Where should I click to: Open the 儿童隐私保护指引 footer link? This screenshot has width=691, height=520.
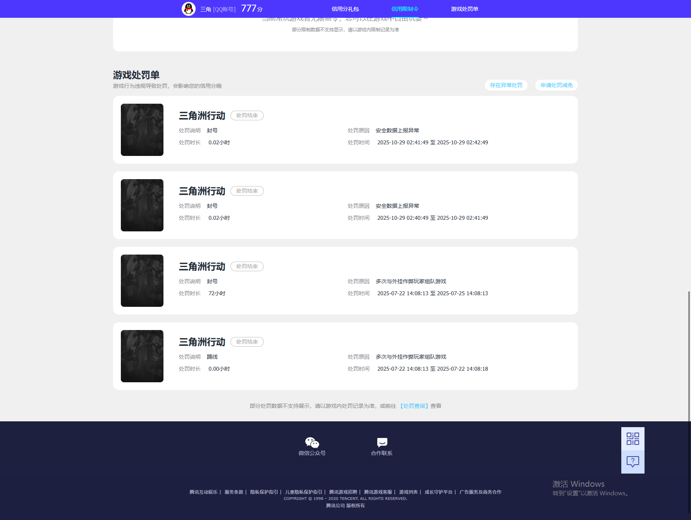[304, 492]
